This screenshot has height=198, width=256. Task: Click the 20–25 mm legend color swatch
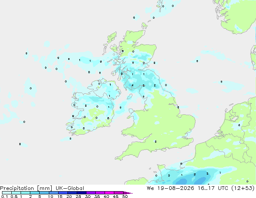(x=72, y=193)
